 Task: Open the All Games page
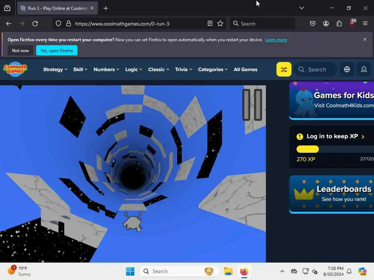click(245, 70)
